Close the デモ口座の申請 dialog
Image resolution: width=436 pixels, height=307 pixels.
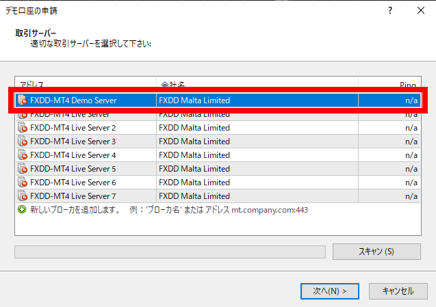(x=421, y=10)
